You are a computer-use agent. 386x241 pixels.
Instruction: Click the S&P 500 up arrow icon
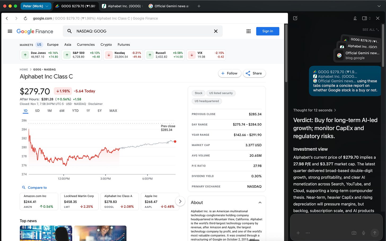[x=67, y=55]
